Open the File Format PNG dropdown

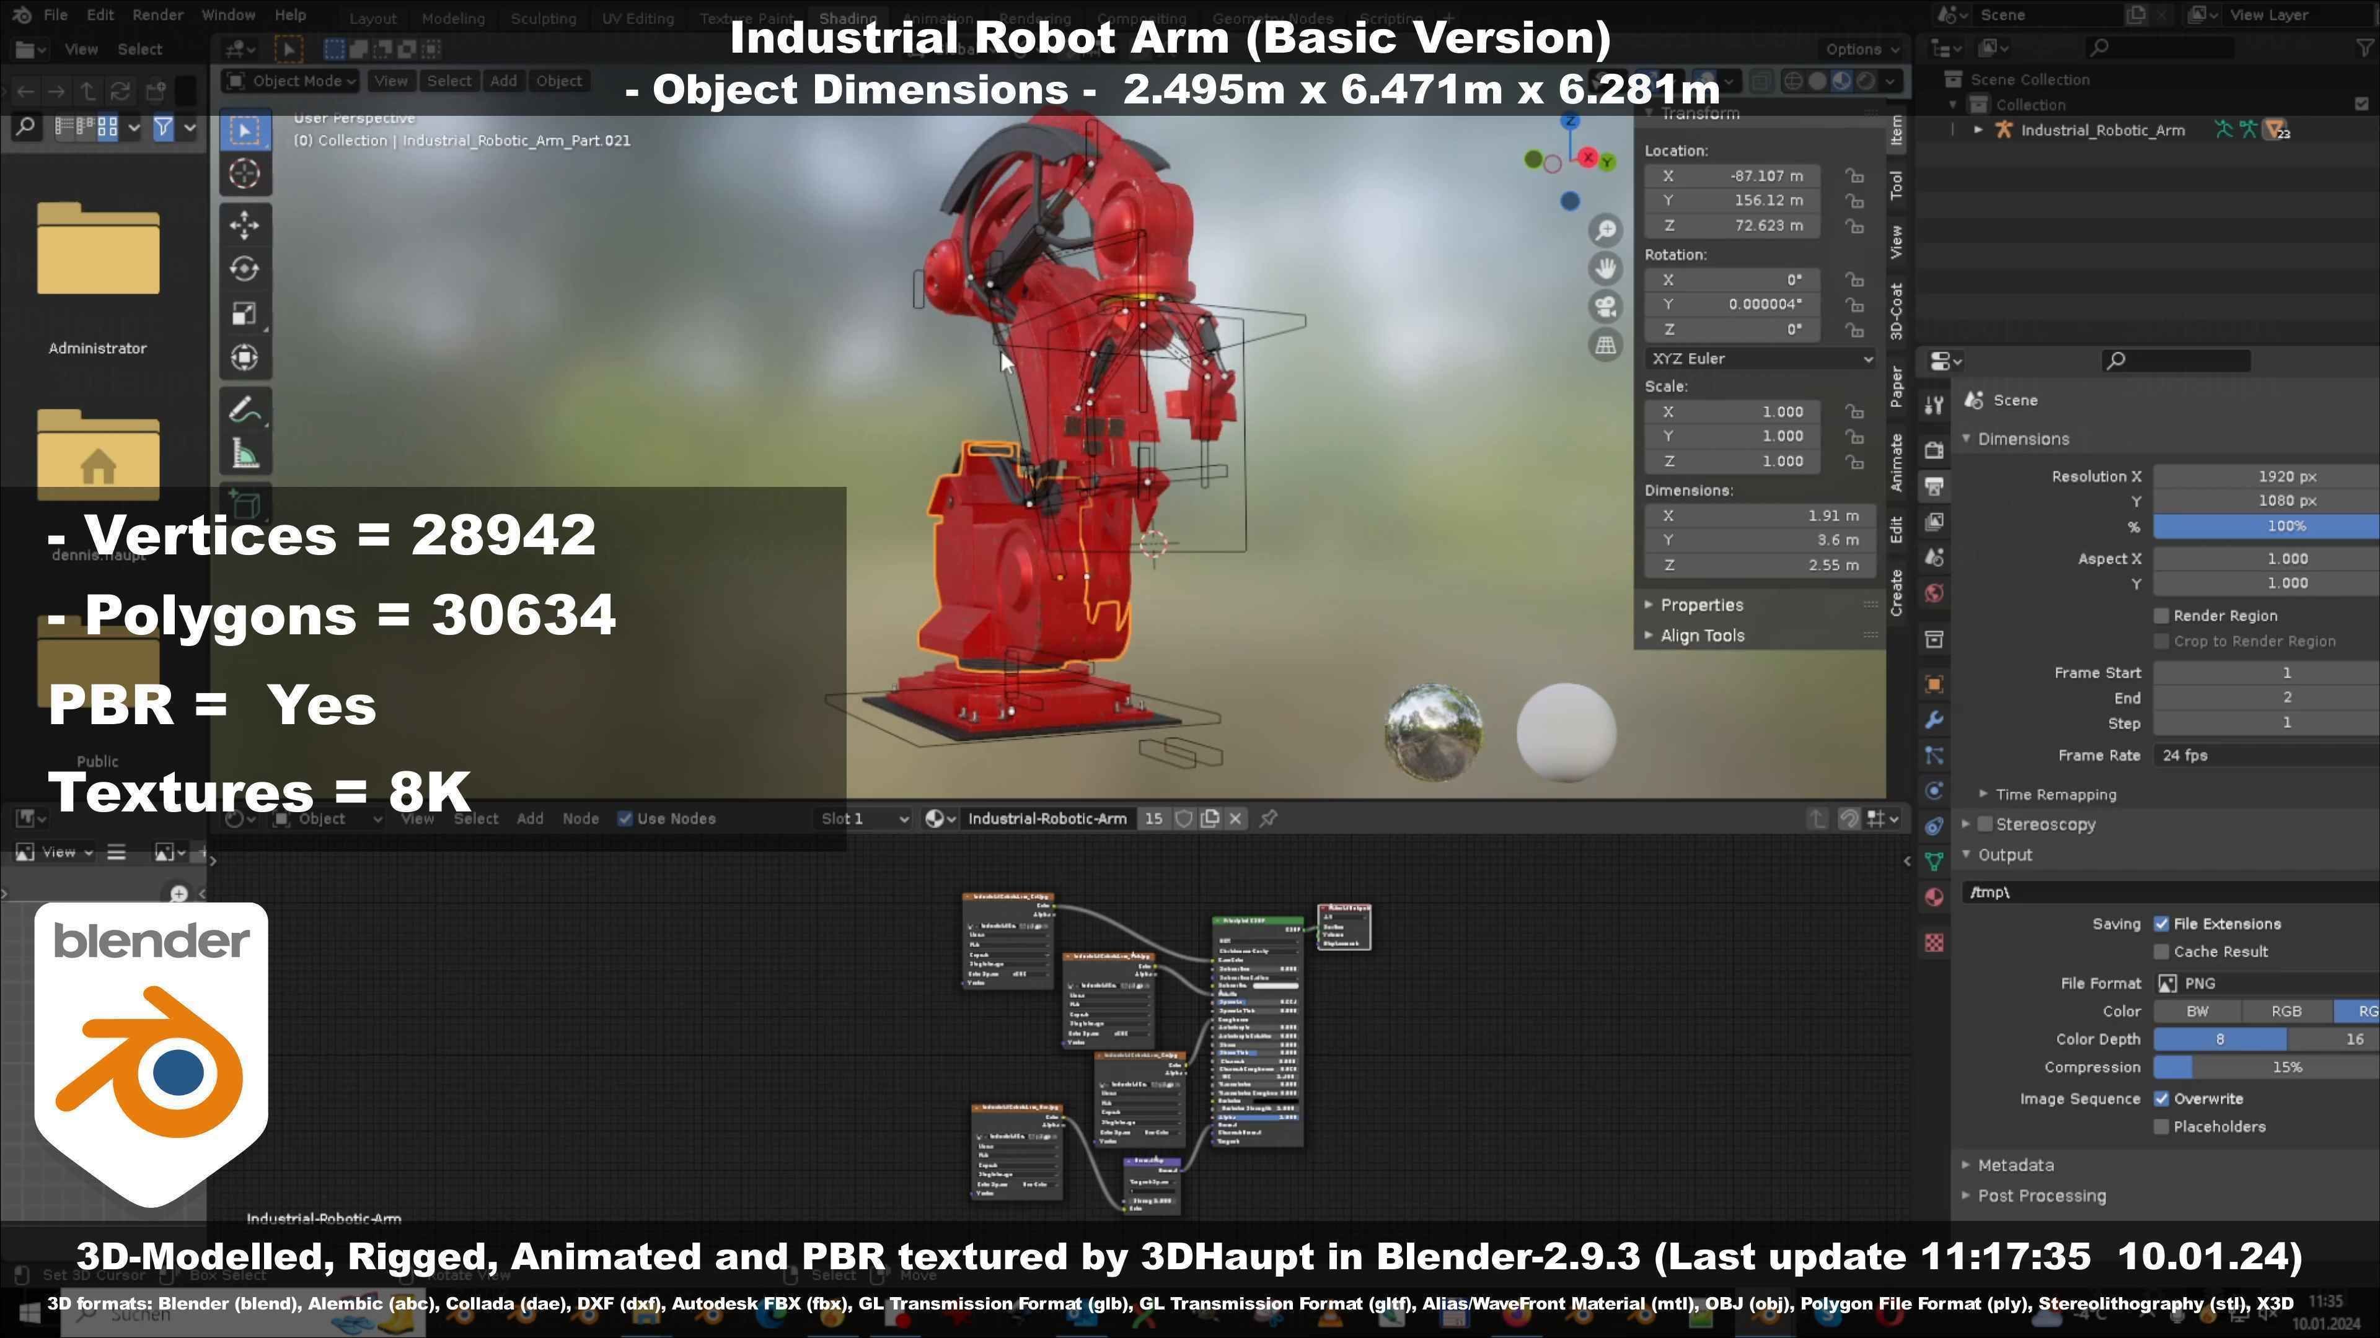(x=2265, y=984)
